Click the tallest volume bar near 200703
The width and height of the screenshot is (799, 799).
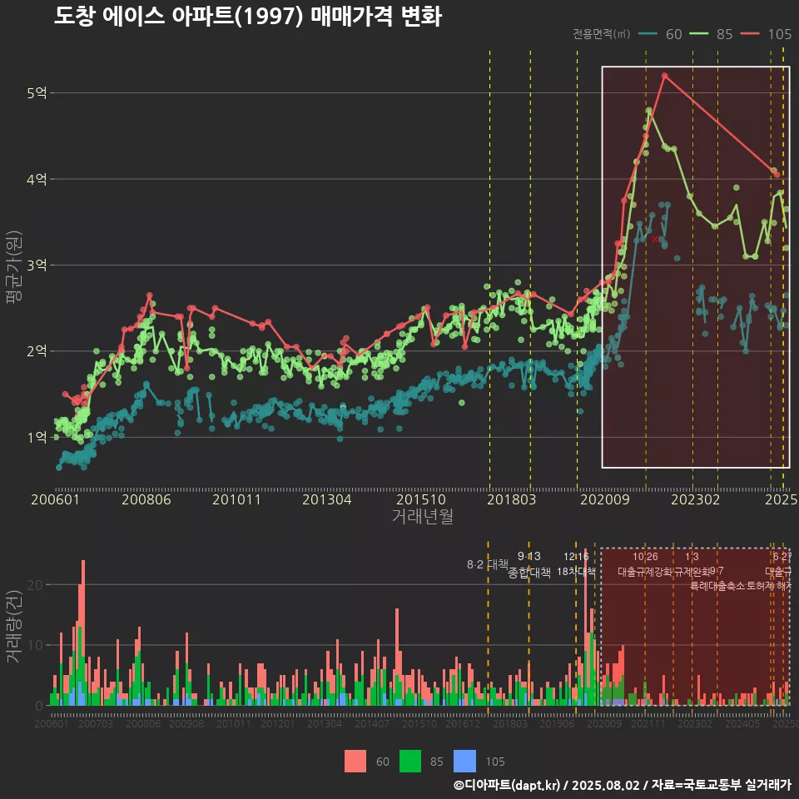point(83,633)
